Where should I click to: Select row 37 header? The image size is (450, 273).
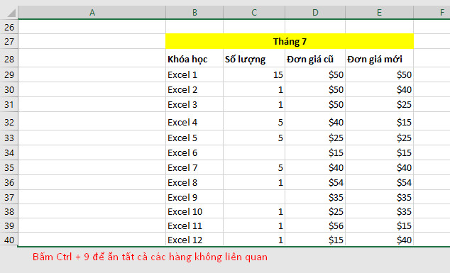tap(9, 197)
